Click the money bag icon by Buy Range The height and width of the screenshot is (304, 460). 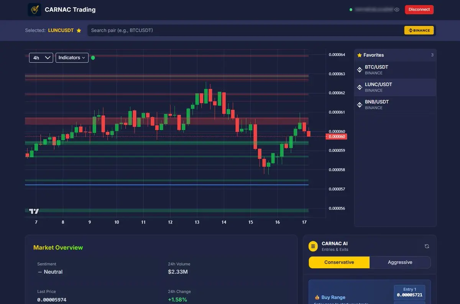click(317, 297)
